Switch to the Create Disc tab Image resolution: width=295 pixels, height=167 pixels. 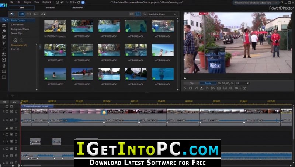point(77,8)
